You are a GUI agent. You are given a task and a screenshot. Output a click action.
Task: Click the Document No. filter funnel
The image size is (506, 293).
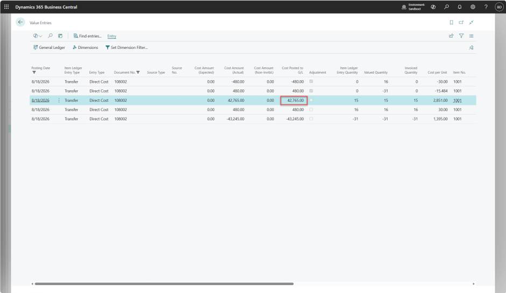pos(138,73)
